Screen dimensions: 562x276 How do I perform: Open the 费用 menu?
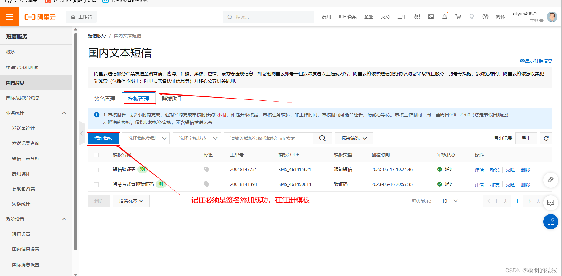pos(326,17)
